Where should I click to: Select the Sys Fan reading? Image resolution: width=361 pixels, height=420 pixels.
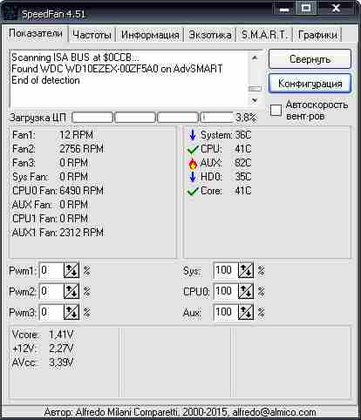point(50,177)
